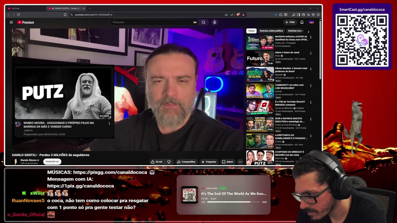Click the Spotniks channel name
Viewport: 397px width, 223px height.
[279, 75]
